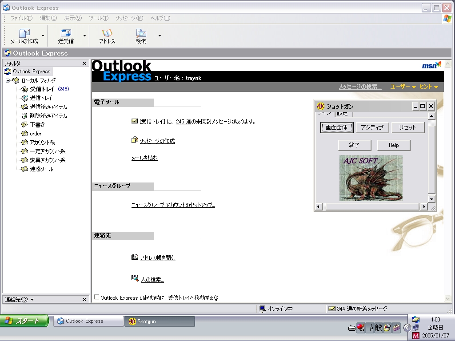Image resolution: width=455 pixels, height=341 pixels.
Task: Open ニュースグループ アカウントのセットアップ link
Action: (173, 205)
